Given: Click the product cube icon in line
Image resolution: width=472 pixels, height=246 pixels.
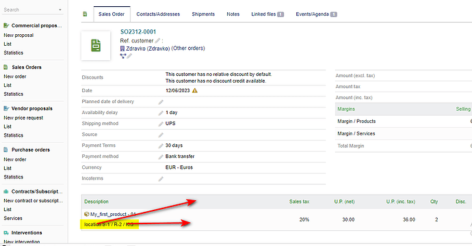Looking at the screenshot, I should point(87,214).
